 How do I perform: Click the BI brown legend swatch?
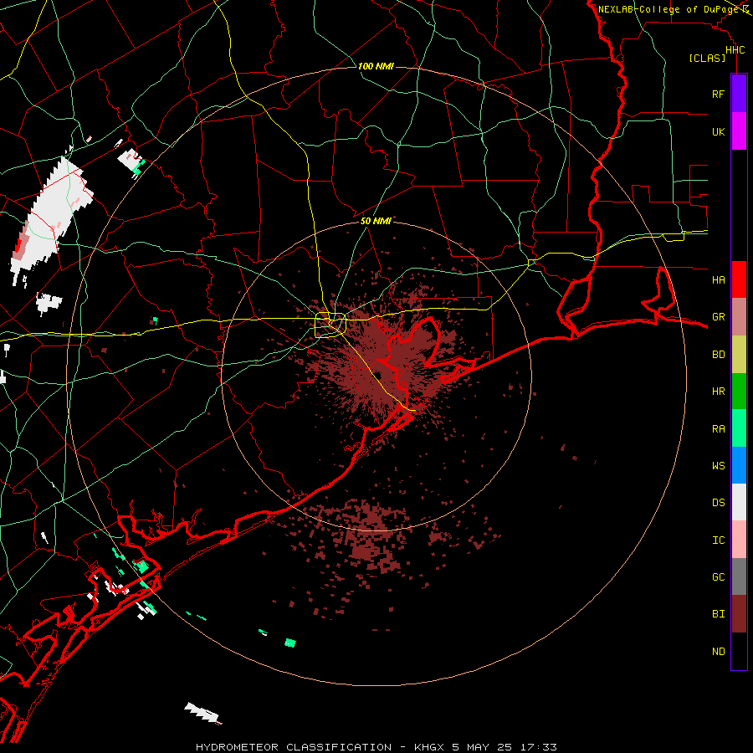click(x=739, y=614)
